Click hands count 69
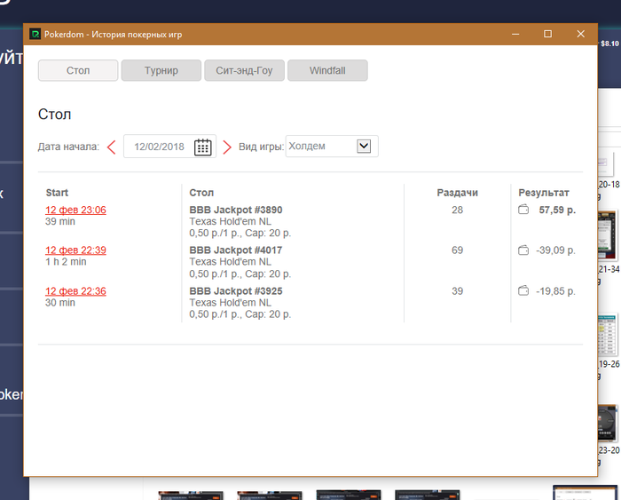 pyautogui.click(x=458, y=250)
